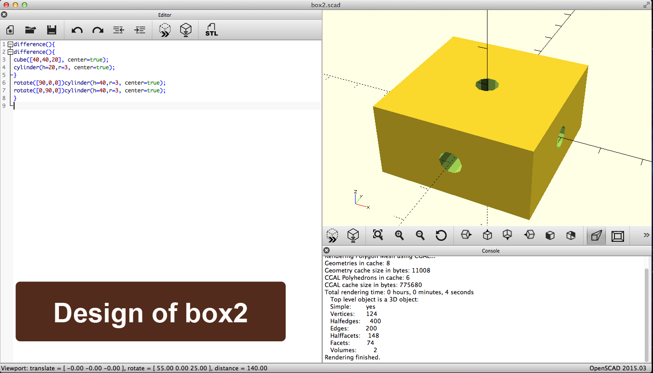The image size is (653, 373).
Task: Click 'Rendering finished.' in the console
Action: click(x=352, y=357)
